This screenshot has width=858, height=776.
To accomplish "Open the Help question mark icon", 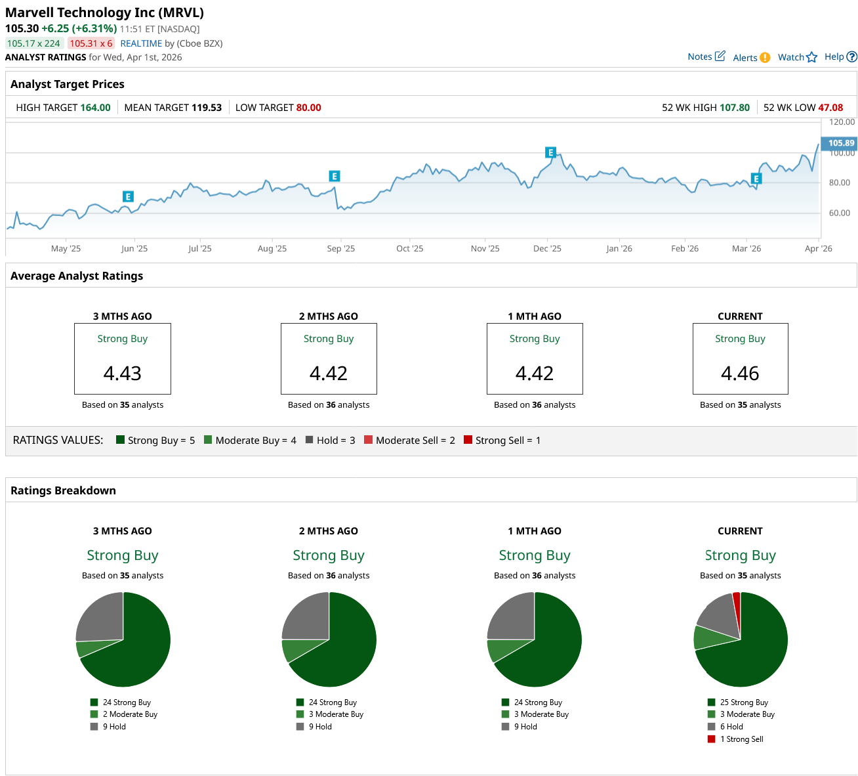I will pos(851,57).
